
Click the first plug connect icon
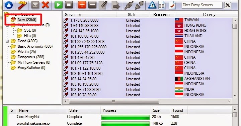click(129, 5)
